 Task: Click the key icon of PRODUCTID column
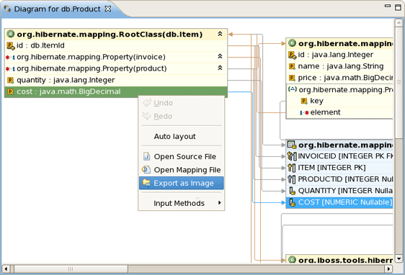tap(292, 179)
